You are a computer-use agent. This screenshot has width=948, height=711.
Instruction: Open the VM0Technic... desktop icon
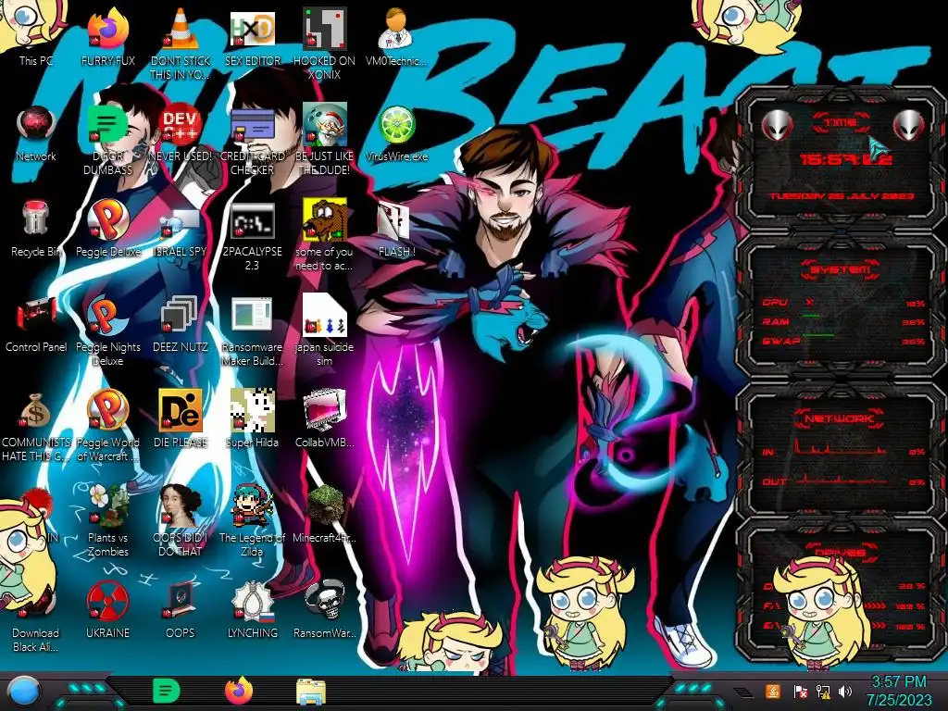point(396,36)
